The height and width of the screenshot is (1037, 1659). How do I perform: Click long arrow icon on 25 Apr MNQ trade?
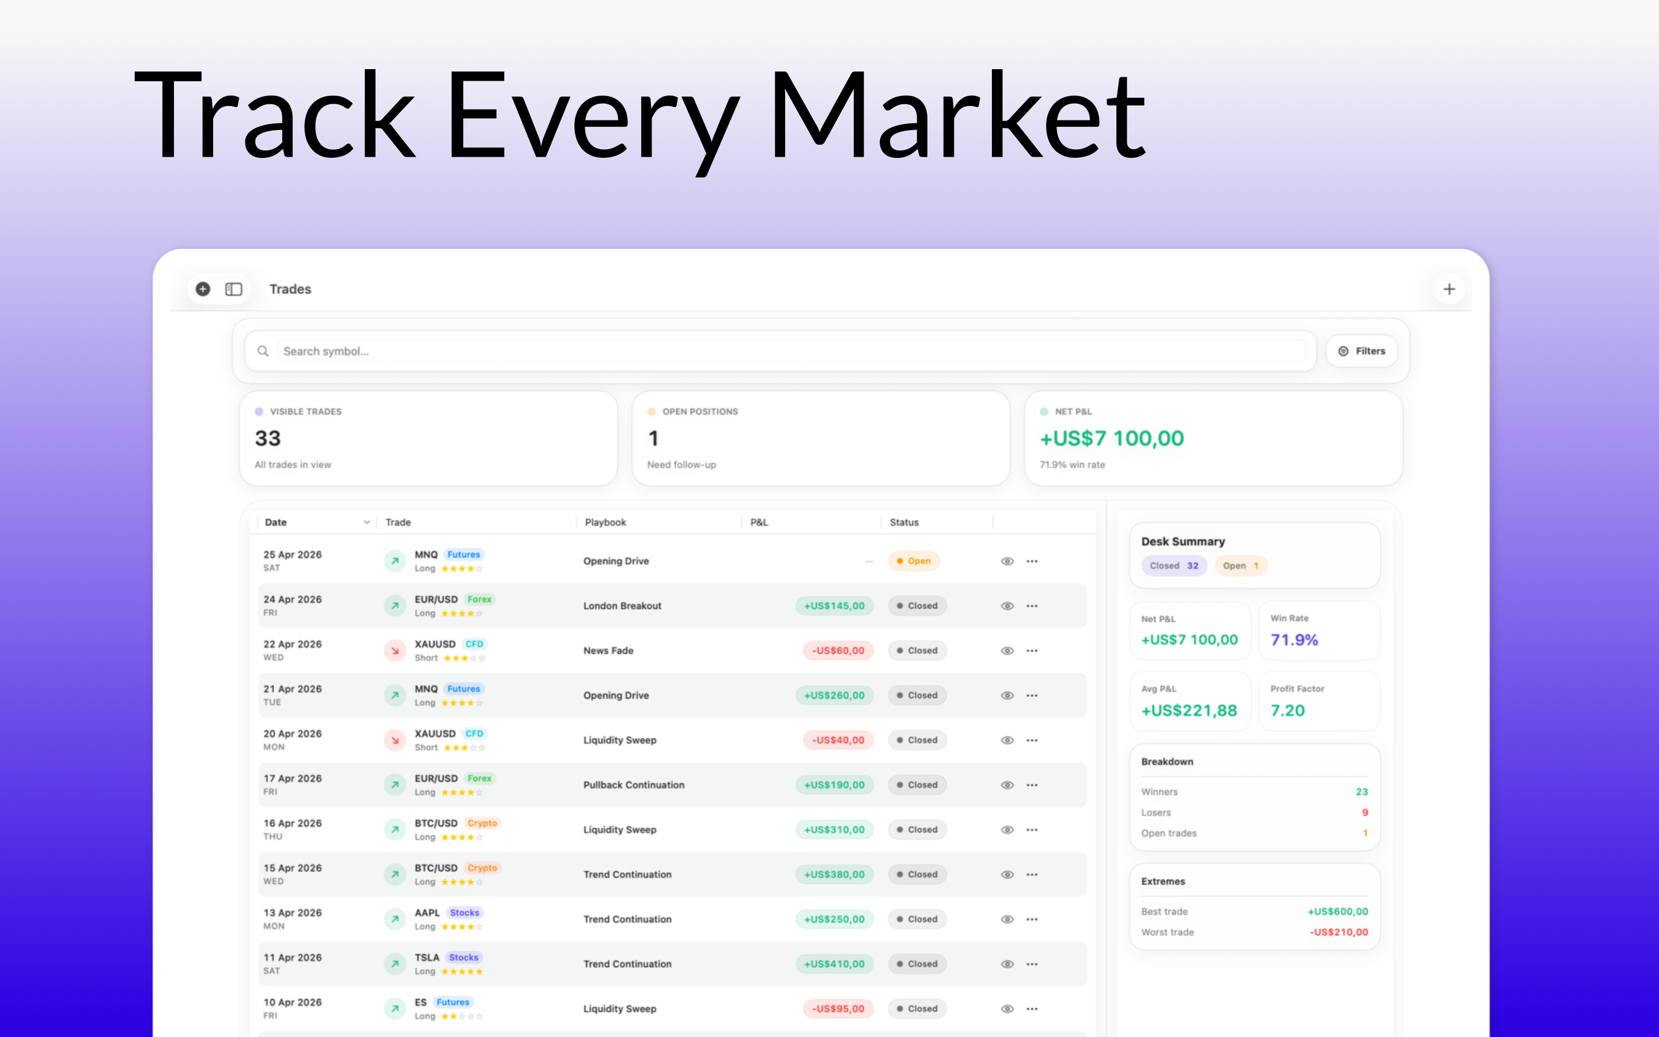coord(395,561)
